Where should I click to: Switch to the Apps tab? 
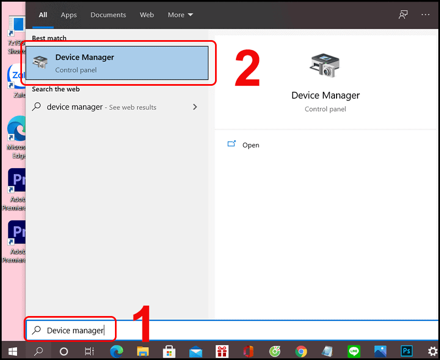pos(69,15)
